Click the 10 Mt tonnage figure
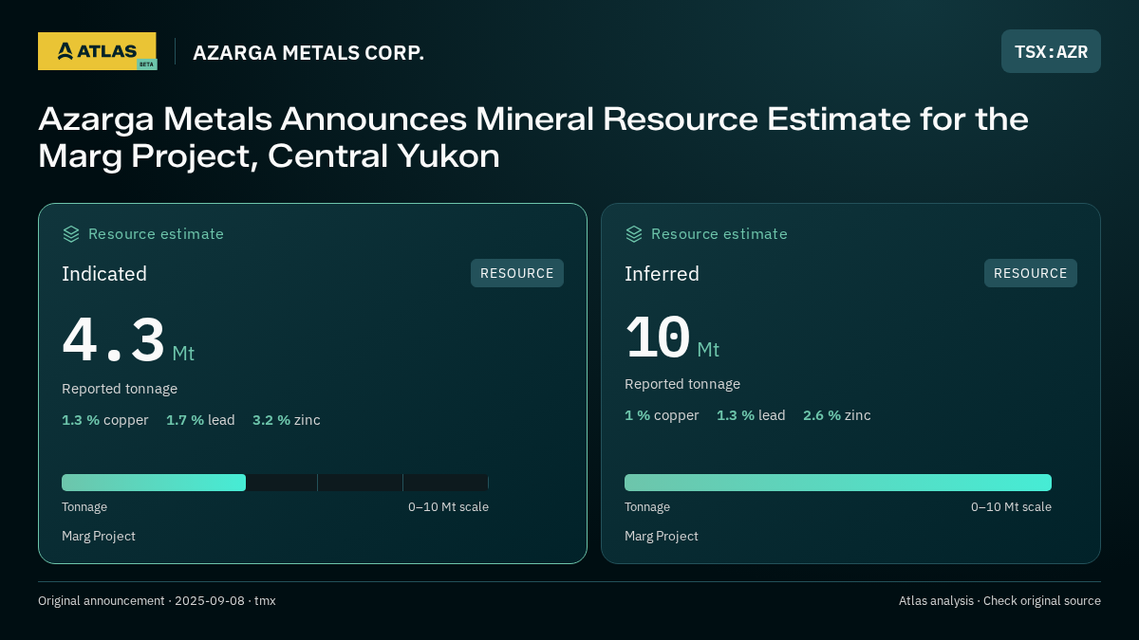 [672, 338]
